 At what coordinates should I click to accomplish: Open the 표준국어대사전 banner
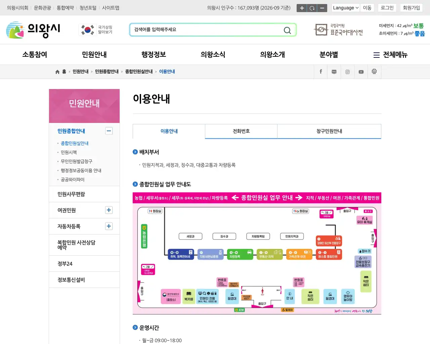(x=338, y=30)
